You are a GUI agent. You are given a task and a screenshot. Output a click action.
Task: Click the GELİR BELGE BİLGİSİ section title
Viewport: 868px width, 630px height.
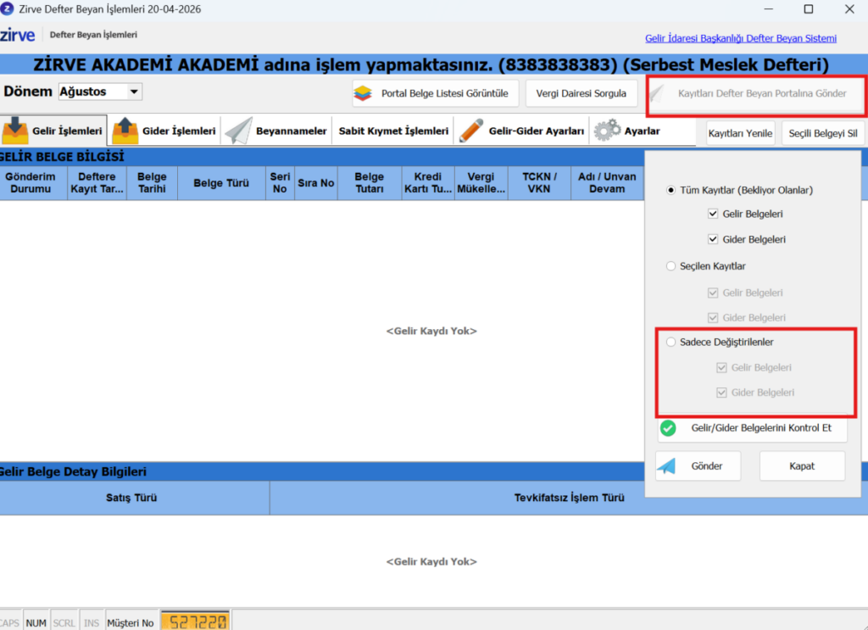click(62, 157)
